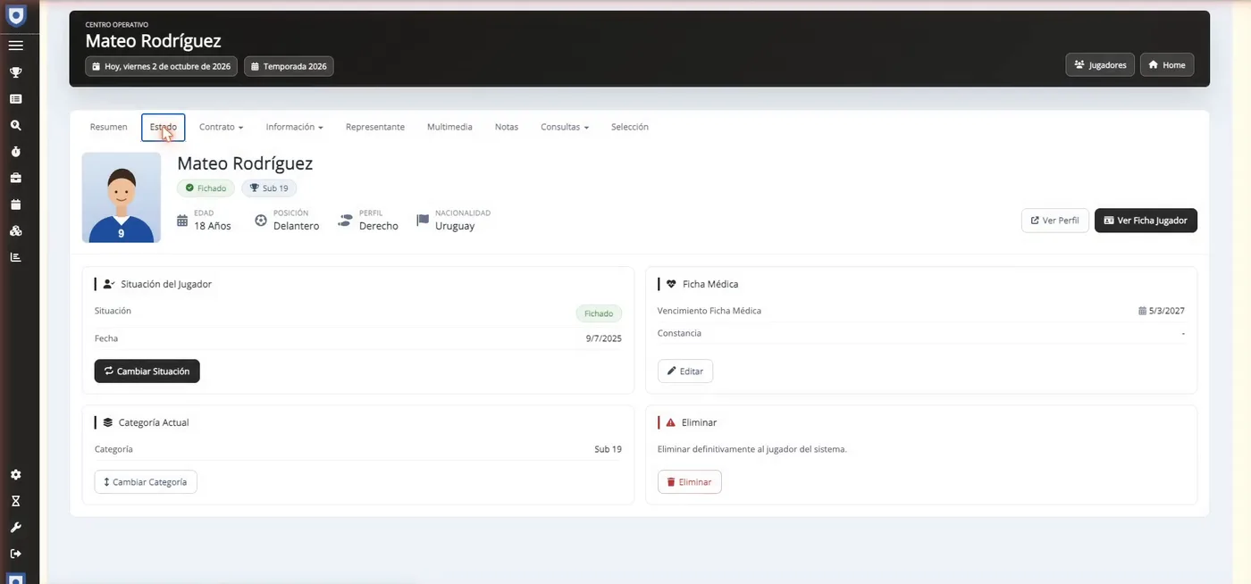Click the magnifier search icon in the sidebar
Viewport: 1251px width, 584px height.
15,125
